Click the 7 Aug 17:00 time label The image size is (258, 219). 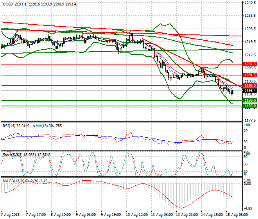[36, 215]
